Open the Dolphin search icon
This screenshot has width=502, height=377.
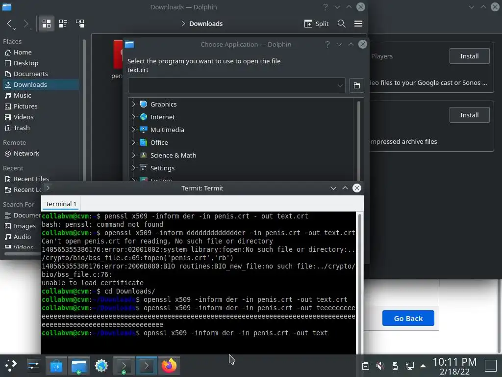(341, 24)
